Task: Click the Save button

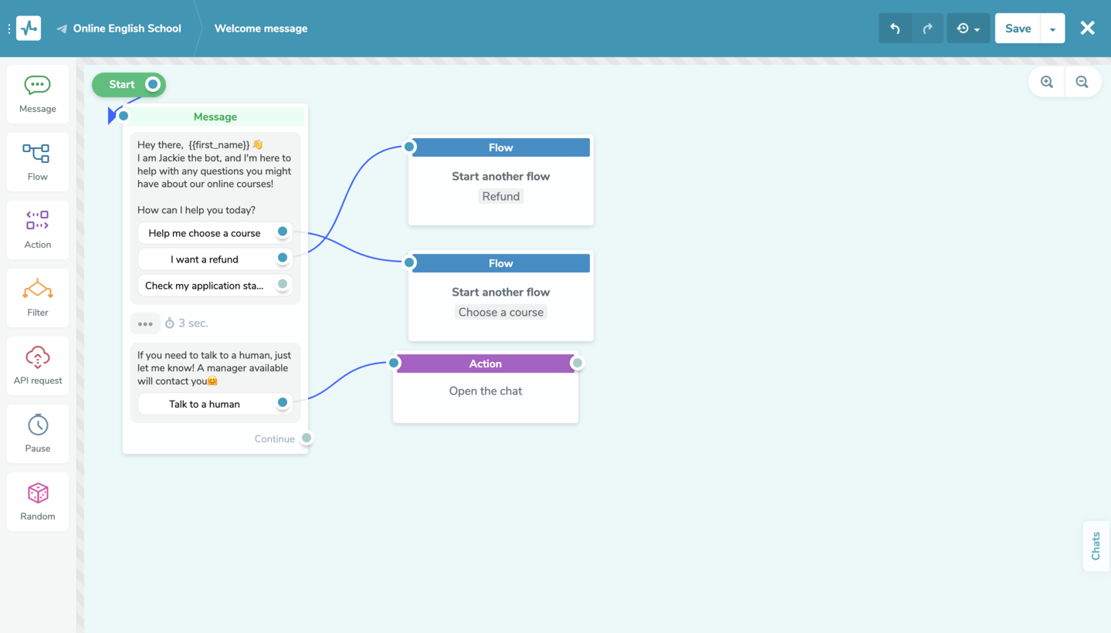Action: click(x=1018, y=29)
